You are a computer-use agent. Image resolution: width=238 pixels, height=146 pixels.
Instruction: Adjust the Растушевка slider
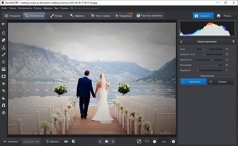(x=217, y=65)
